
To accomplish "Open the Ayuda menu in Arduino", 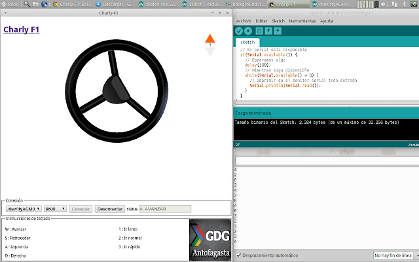I will pyautogui.click(x=326, y=21).
